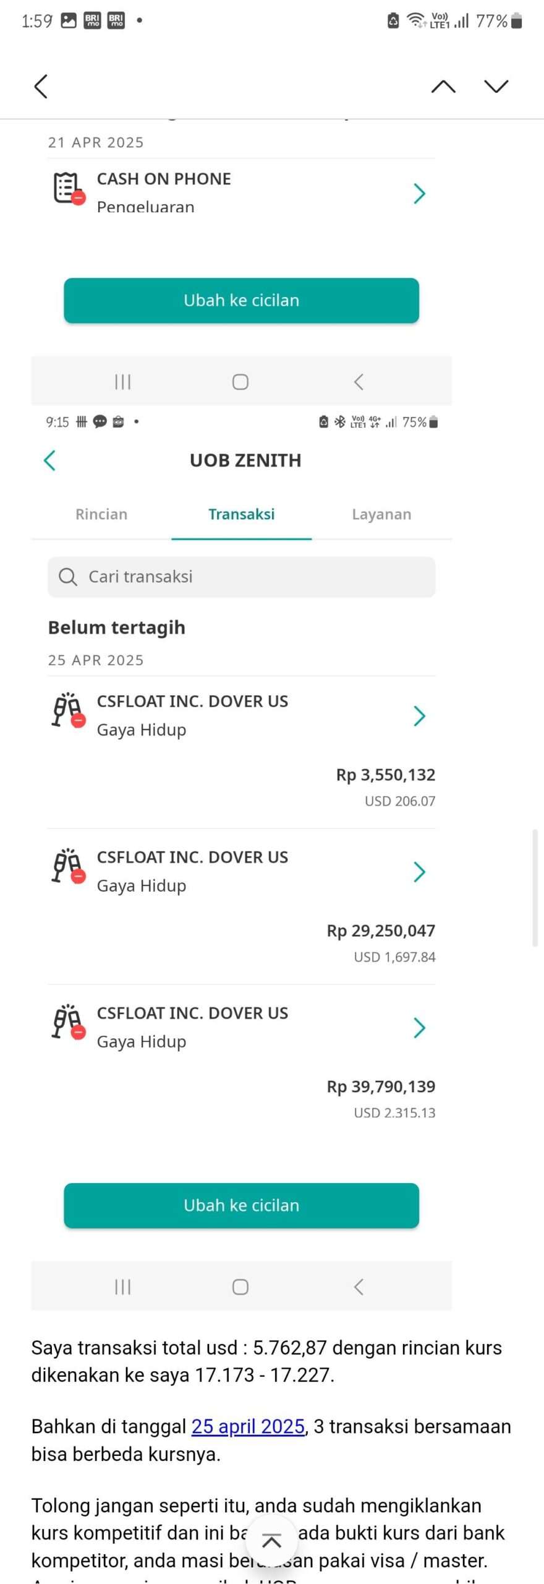Tap the Rp 29,250,047 transaction glasses icon
This screenshot has height=1584, width=544.
[x=67, y=866]
